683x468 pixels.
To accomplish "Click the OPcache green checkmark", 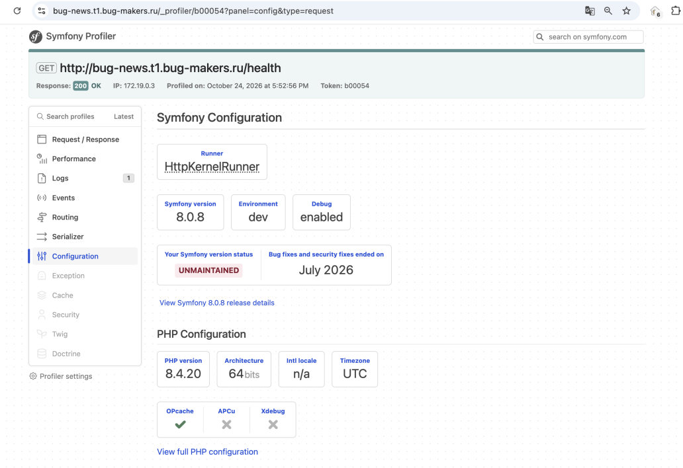I will pyautogui.click(x=180, y=424).
